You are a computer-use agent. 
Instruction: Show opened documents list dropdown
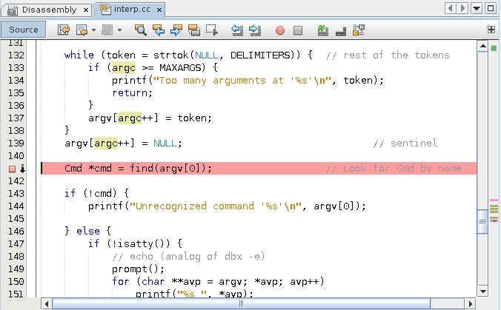(x=477, y=8)
